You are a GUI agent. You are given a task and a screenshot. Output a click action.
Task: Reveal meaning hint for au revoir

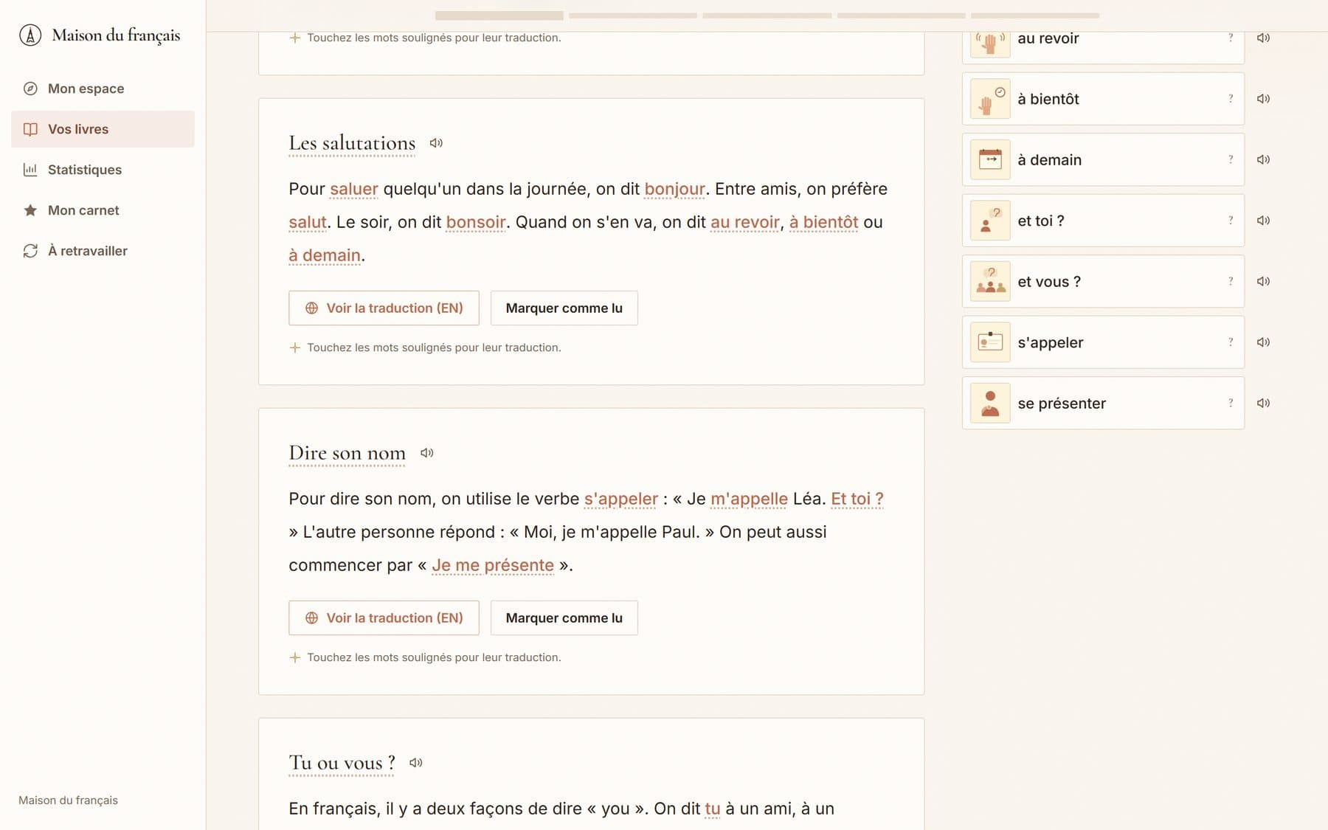tap(1231, 38)
